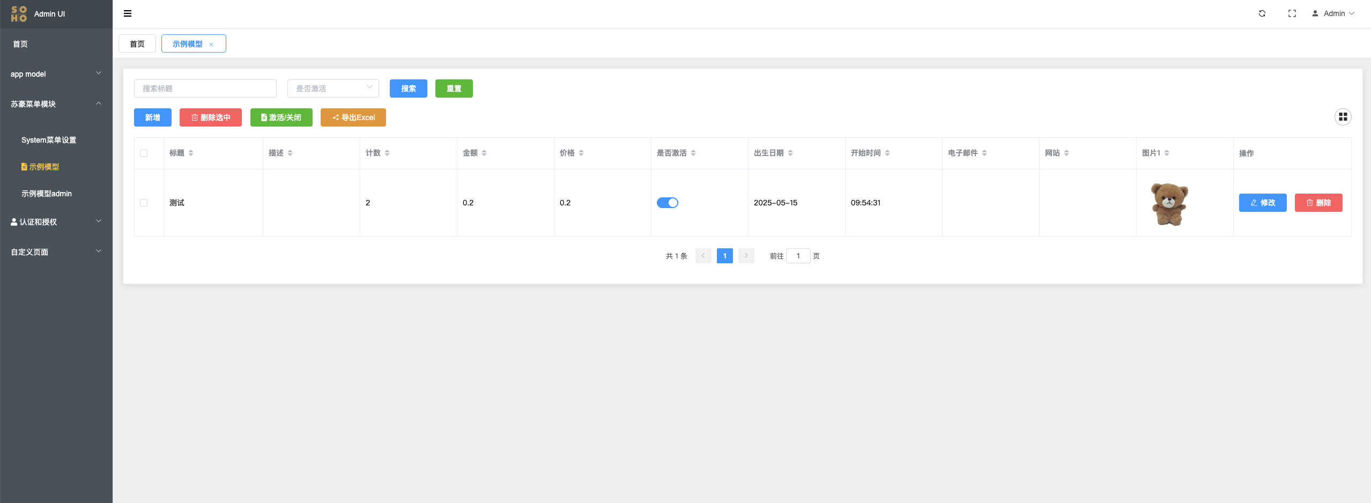Screen dimensions: 1371x503
Task: Click the 导出Excel export icon button
Action: tap(353, 117)
